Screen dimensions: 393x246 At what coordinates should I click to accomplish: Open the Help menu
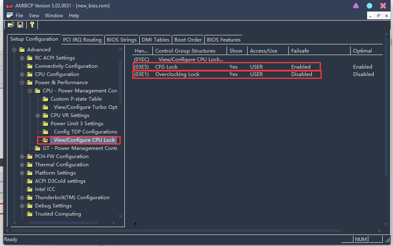[x=74, y=16]
